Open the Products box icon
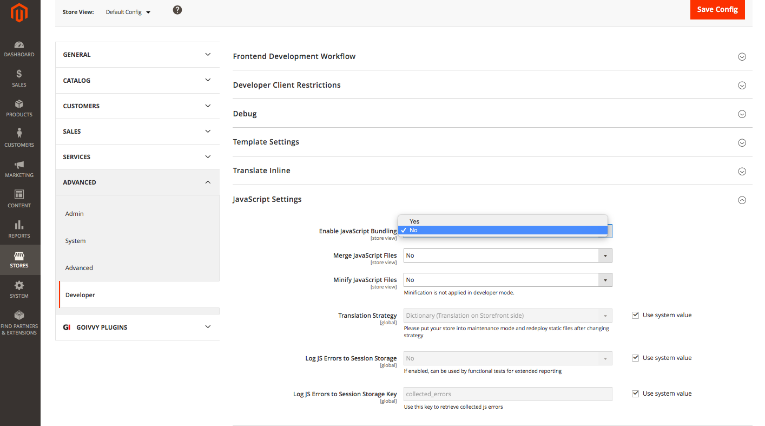This screenshot has height=426, width=765. [x=19, y=104]
